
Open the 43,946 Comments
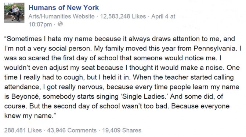point(72,130)
